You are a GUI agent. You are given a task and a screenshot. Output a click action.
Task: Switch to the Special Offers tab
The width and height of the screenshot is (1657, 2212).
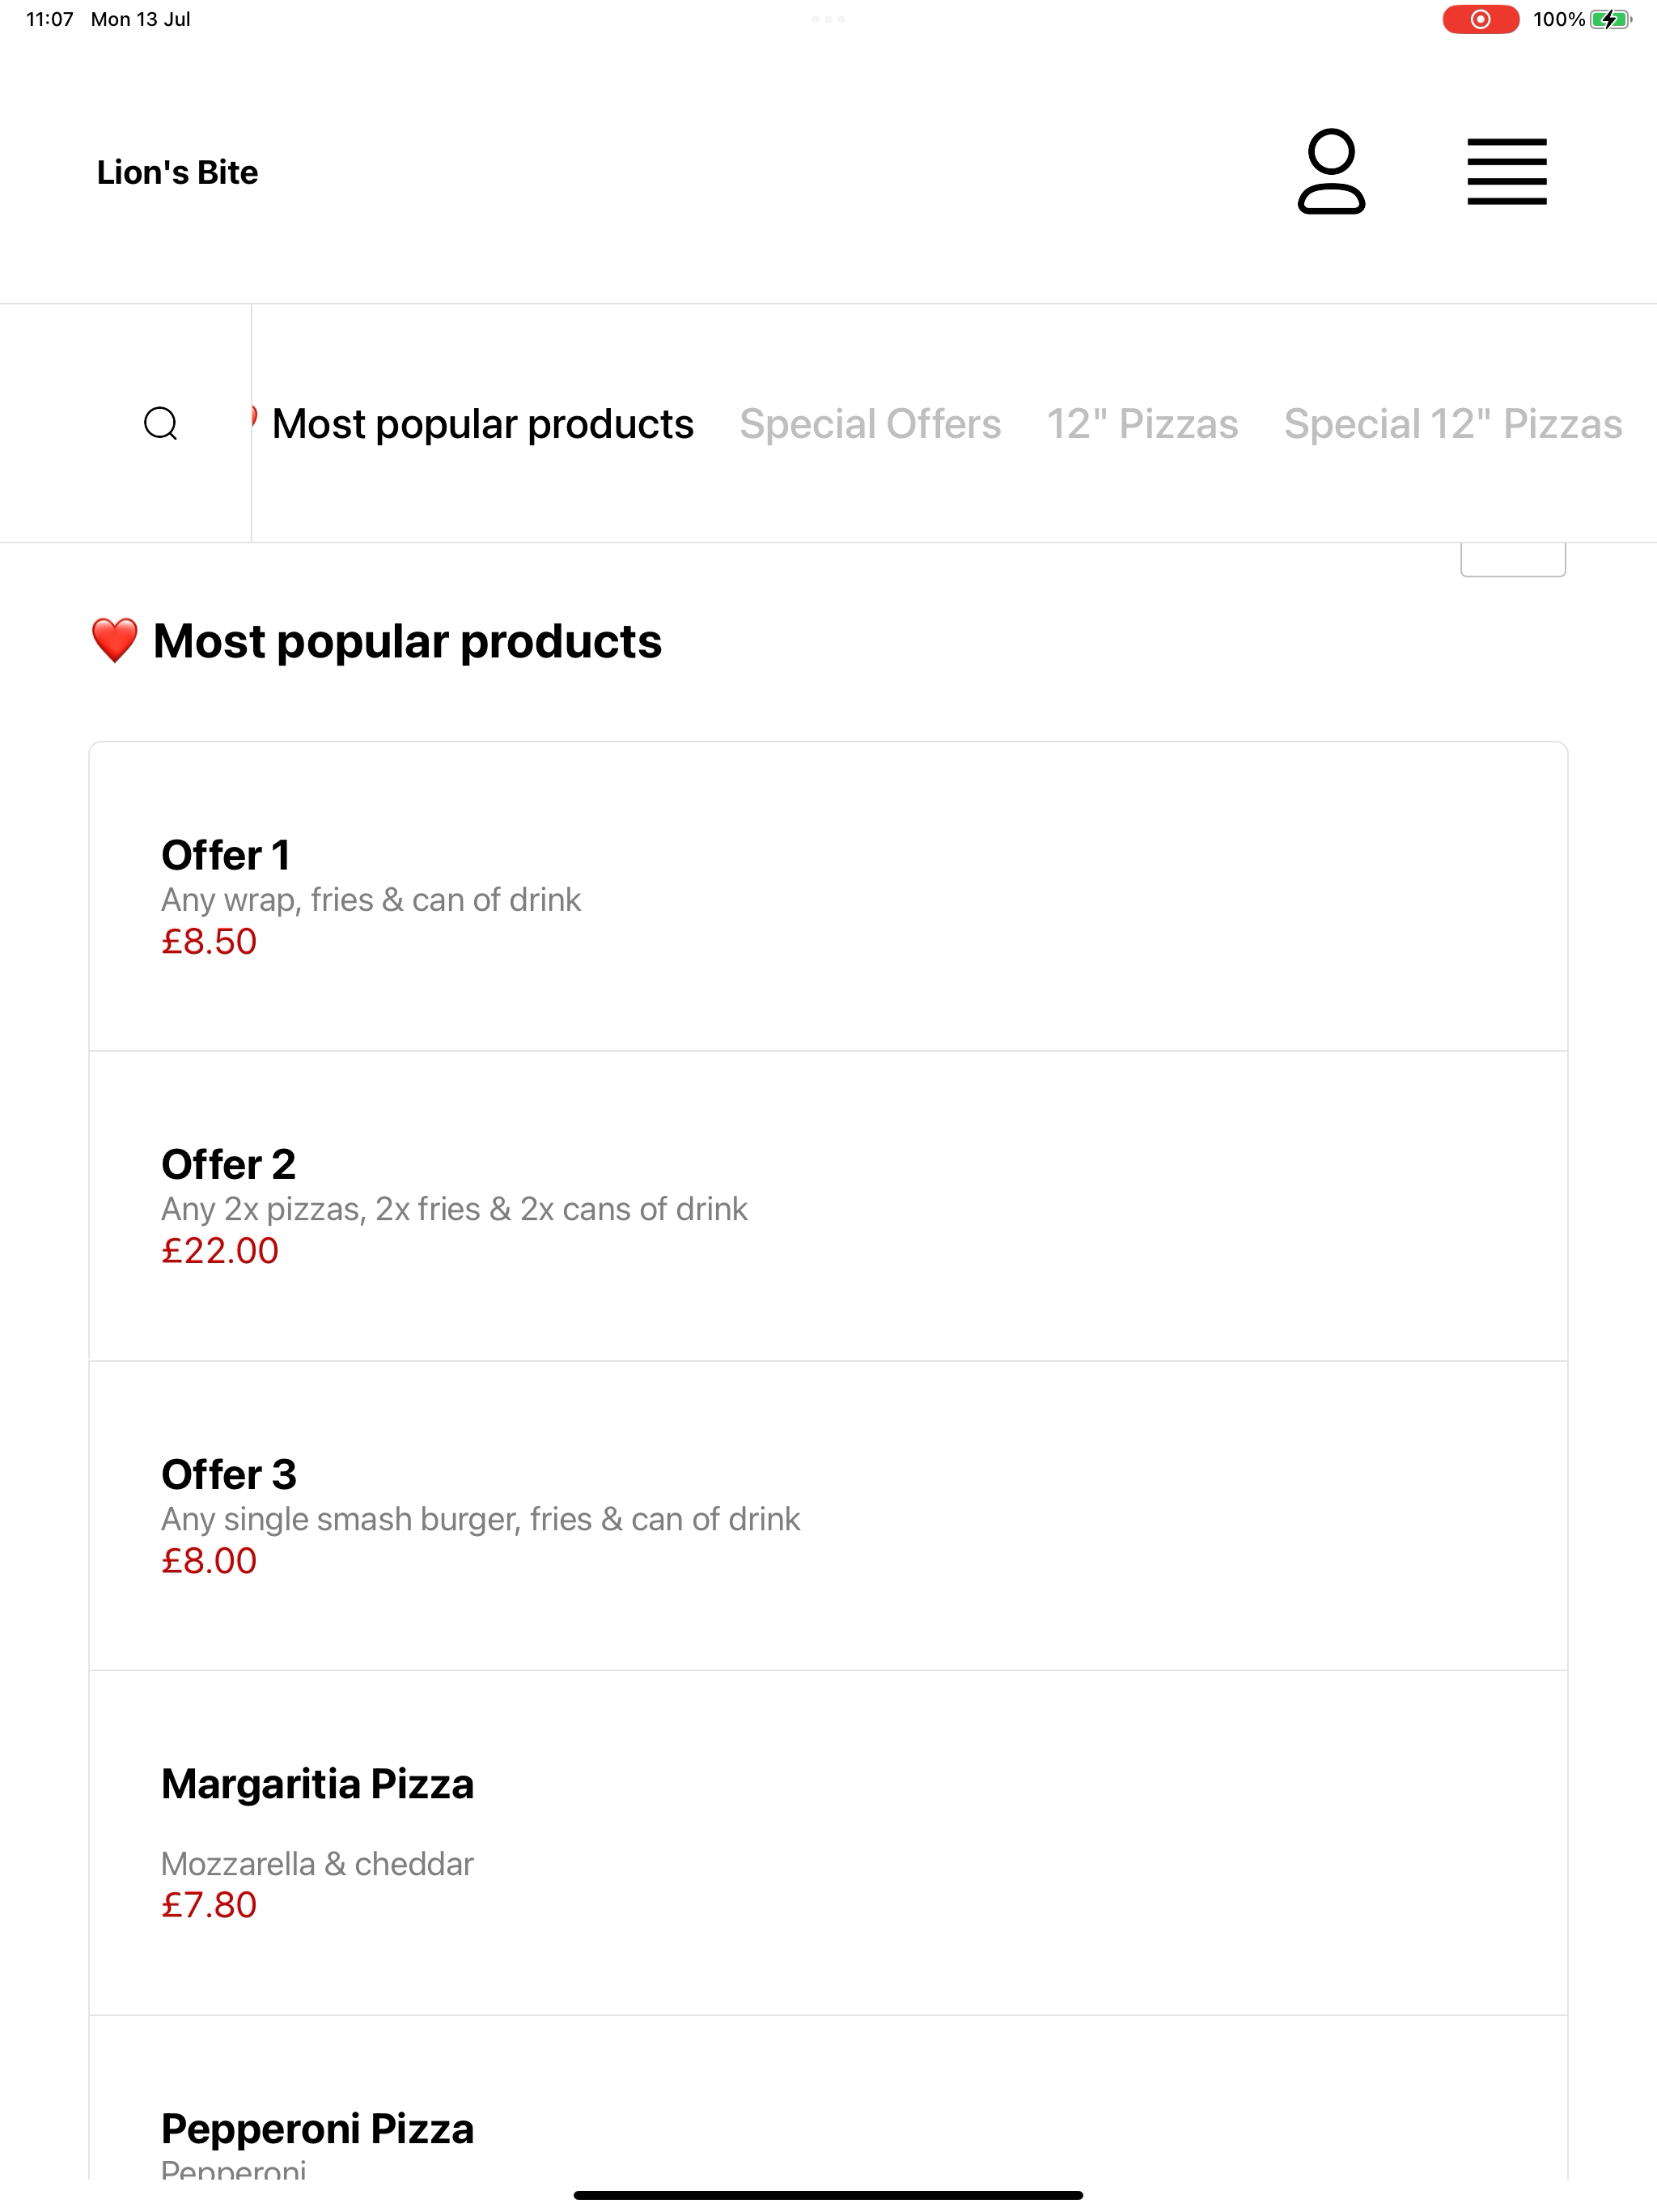click(870, 424)
